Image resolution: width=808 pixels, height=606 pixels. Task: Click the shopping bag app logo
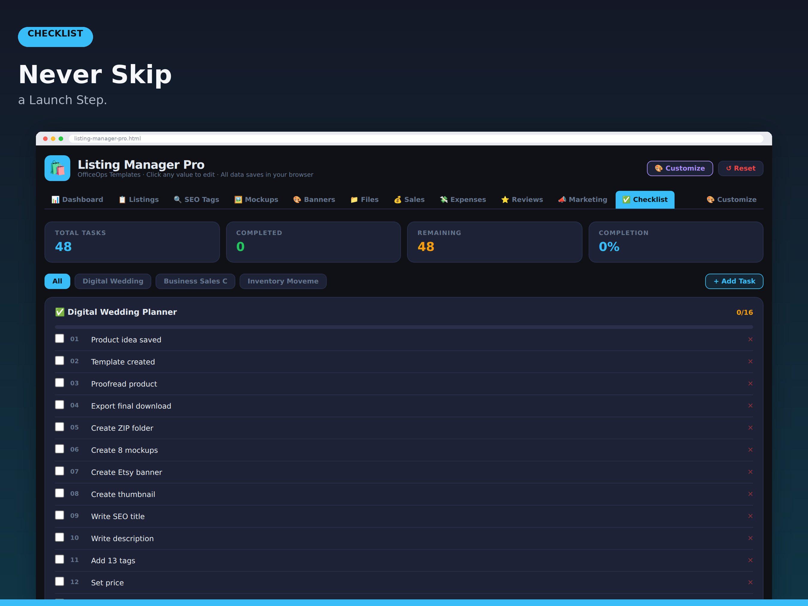(x=57, y=168)
